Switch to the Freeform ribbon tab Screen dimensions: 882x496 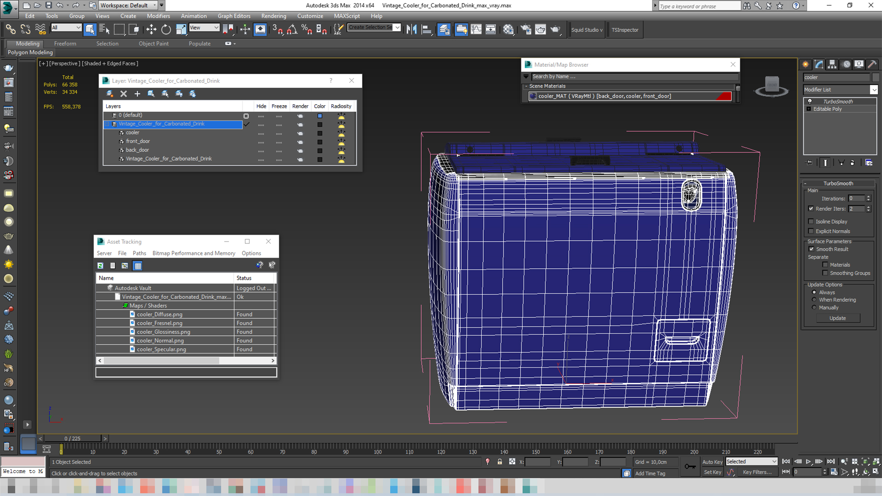tap(65, 44)
